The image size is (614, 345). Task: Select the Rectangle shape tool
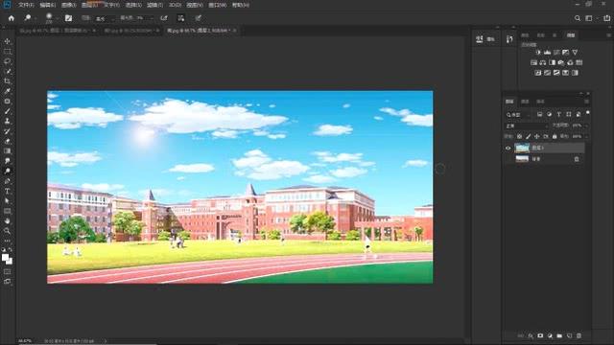pyautogui.click(x=7, y=211)
